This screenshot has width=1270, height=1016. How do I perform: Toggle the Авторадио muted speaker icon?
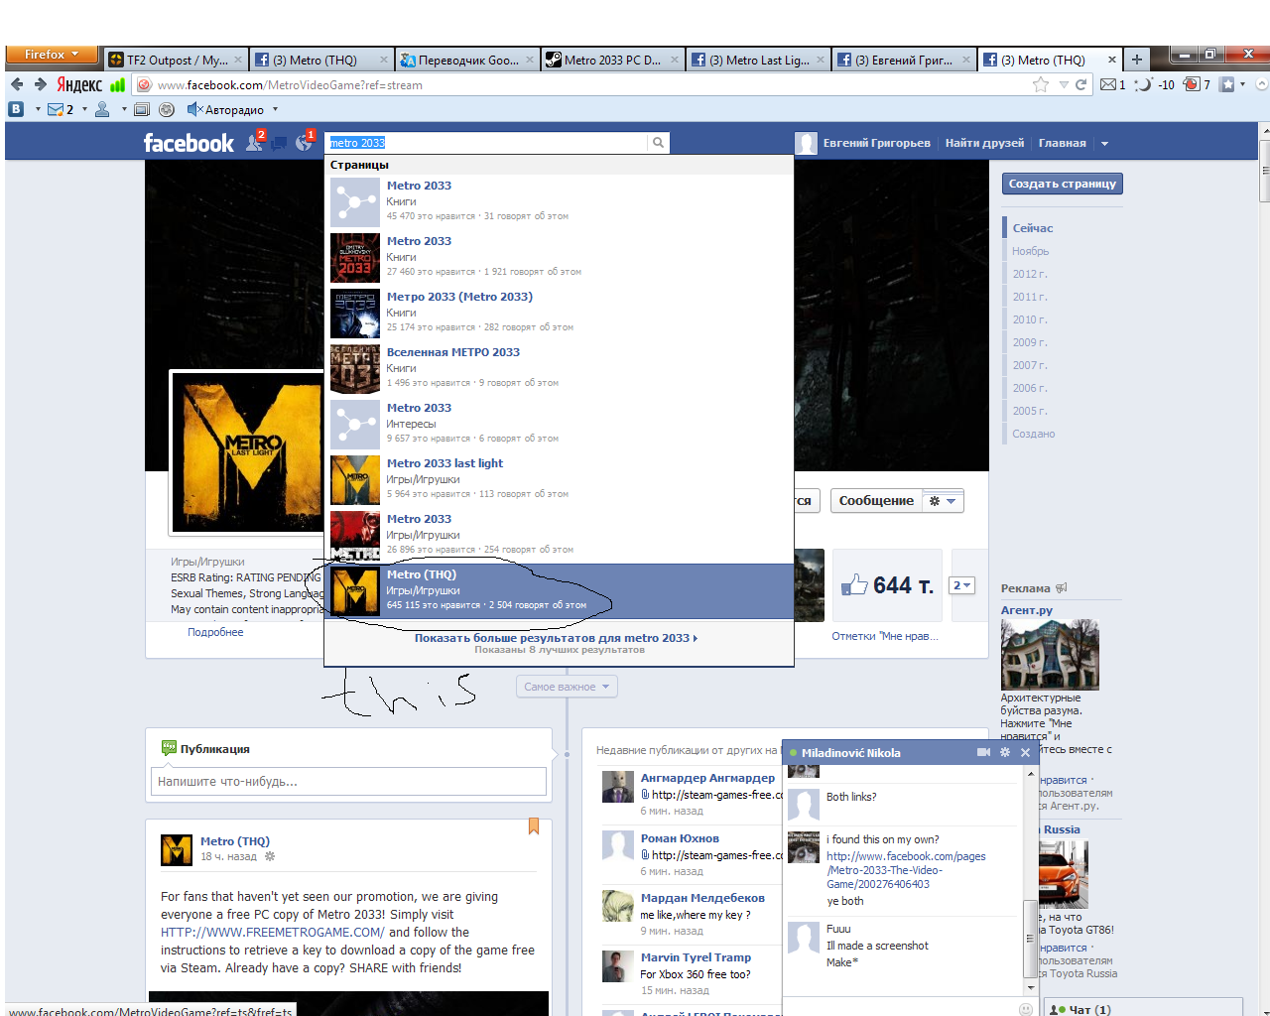click(x=194, y=109)
